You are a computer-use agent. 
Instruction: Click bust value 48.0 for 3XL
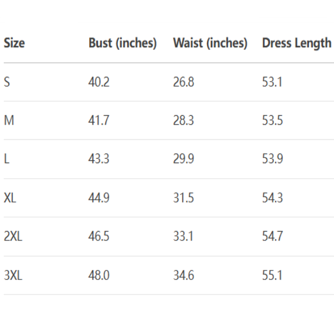99,275
